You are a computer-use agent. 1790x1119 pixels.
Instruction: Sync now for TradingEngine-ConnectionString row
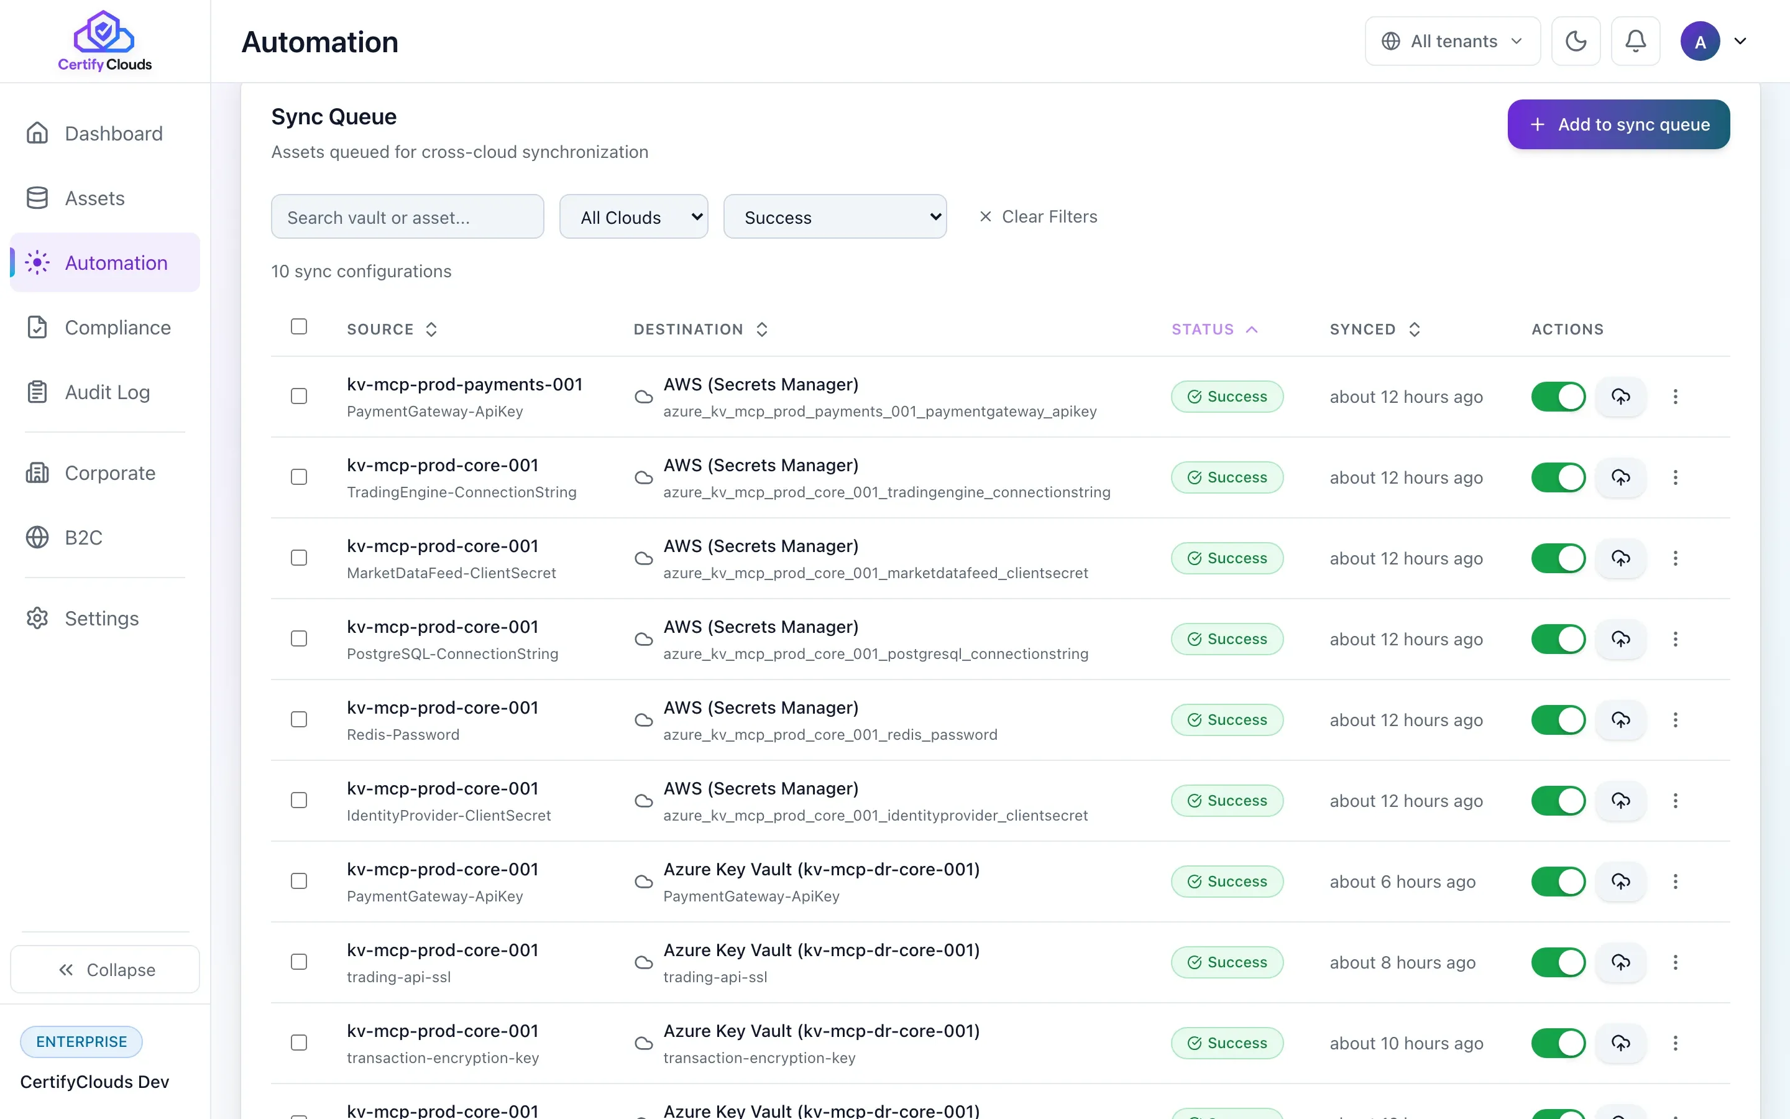1620,477
